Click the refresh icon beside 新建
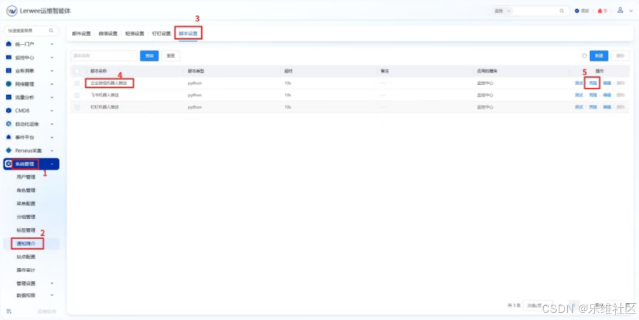This screenshot has height=320, width=639. (585, 56)
